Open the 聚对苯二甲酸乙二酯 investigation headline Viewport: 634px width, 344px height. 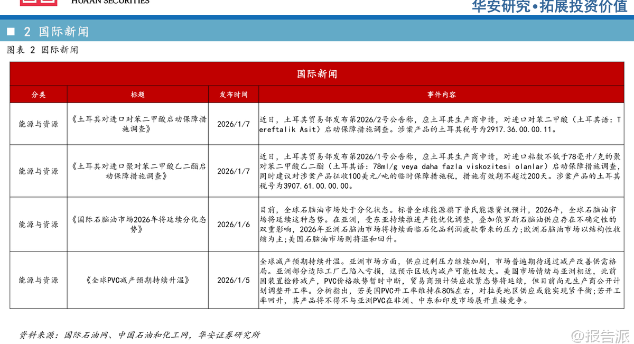tap(138, 171)
